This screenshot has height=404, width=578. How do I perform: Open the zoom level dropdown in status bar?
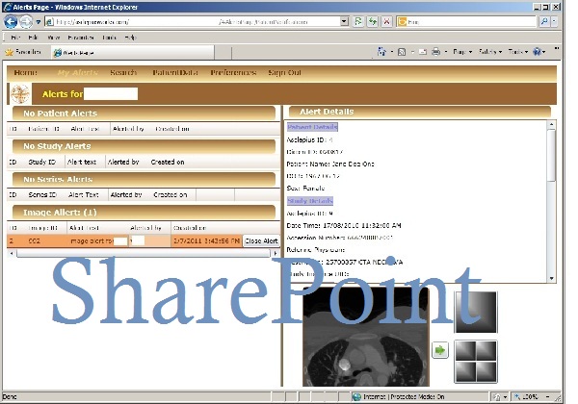click(548, 396)
